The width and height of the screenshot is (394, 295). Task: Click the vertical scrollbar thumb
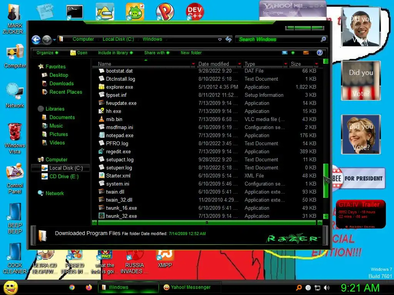point(326,181)
